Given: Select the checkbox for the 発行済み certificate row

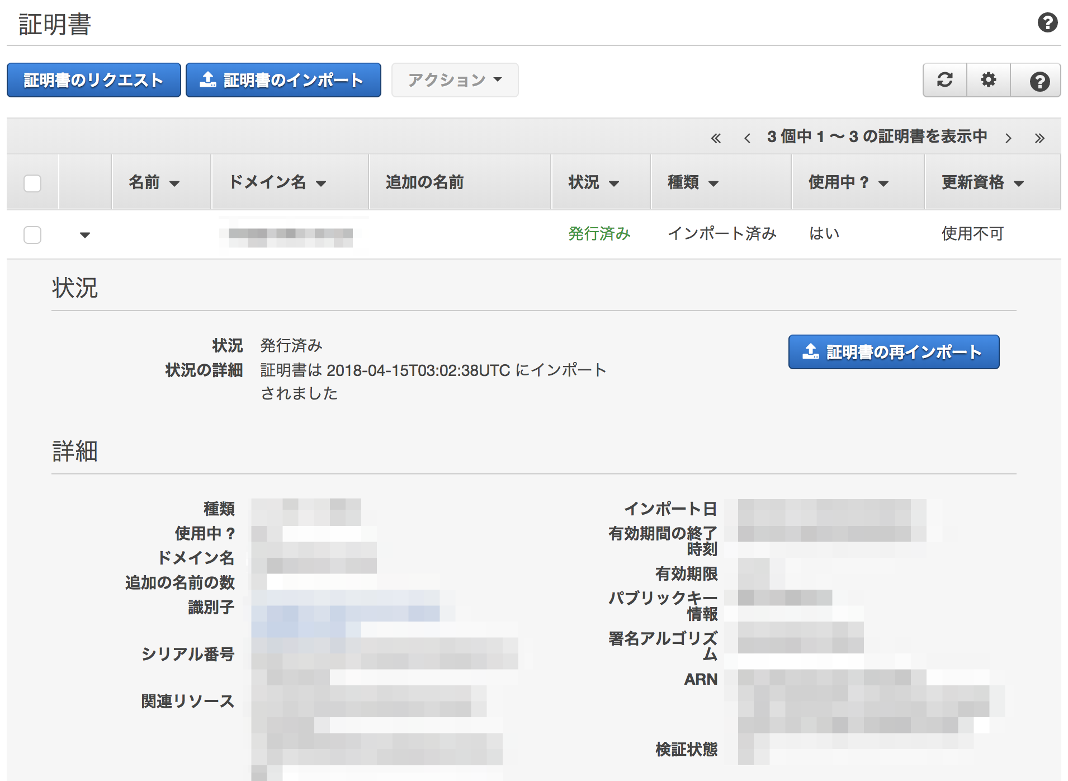Looking at the screenshot, I should 32,234.
